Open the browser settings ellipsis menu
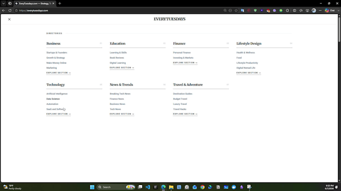341x191 pixels. (320, 10)
